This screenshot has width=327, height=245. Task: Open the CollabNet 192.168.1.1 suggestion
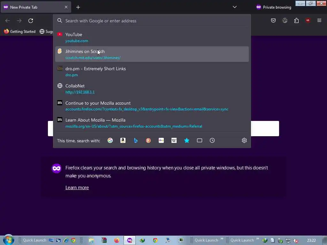[152, 89]
